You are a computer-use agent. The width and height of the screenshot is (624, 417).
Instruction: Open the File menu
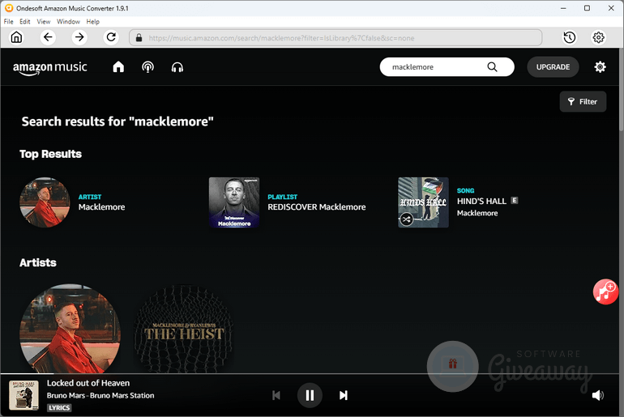click(8, 22)
